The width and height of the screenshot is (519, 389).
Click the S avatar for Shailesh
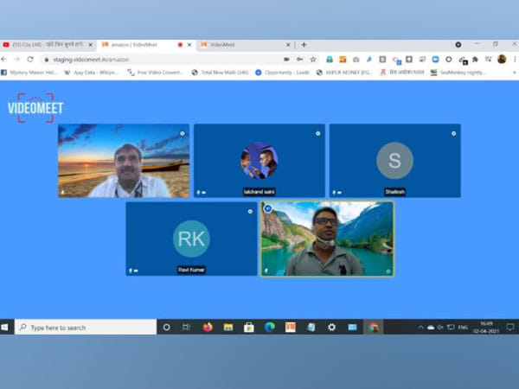(x=394, y=160)
